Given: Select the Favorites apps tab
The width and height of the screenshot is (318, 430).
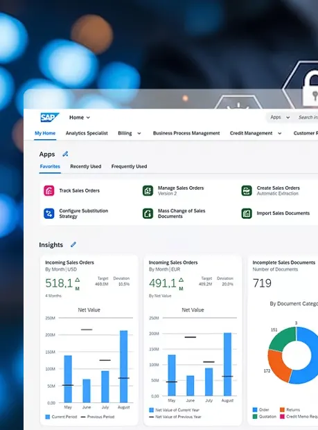Looking at the screenshot, I should [x=50, y=166].
